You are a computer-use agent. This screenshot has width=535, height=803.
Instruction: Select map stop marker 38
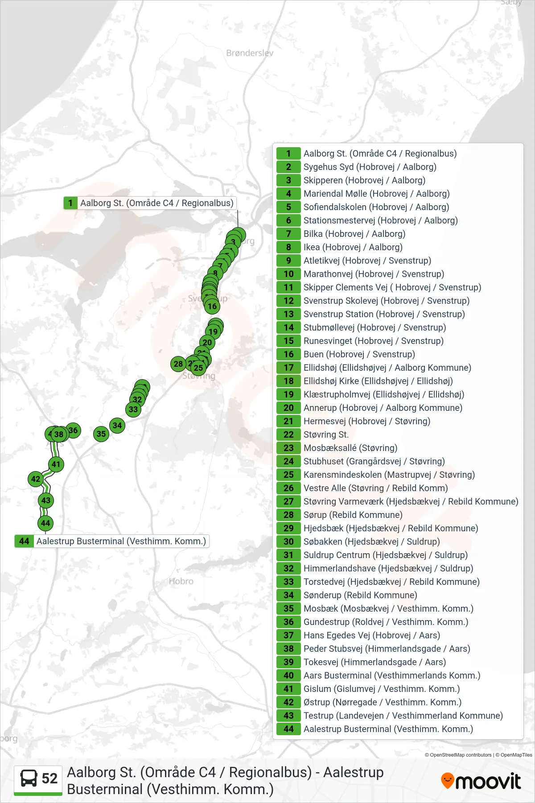click(x=59, y=434)
